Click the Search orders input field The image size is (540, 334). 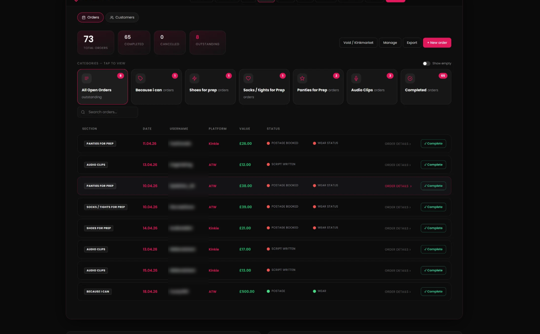point(108,112)
